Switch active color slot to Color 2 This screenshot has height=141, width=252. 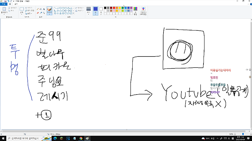101,10
